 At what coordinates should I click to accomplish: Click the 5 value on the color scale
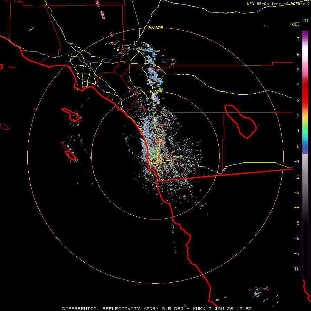click(x=298, y=69)
